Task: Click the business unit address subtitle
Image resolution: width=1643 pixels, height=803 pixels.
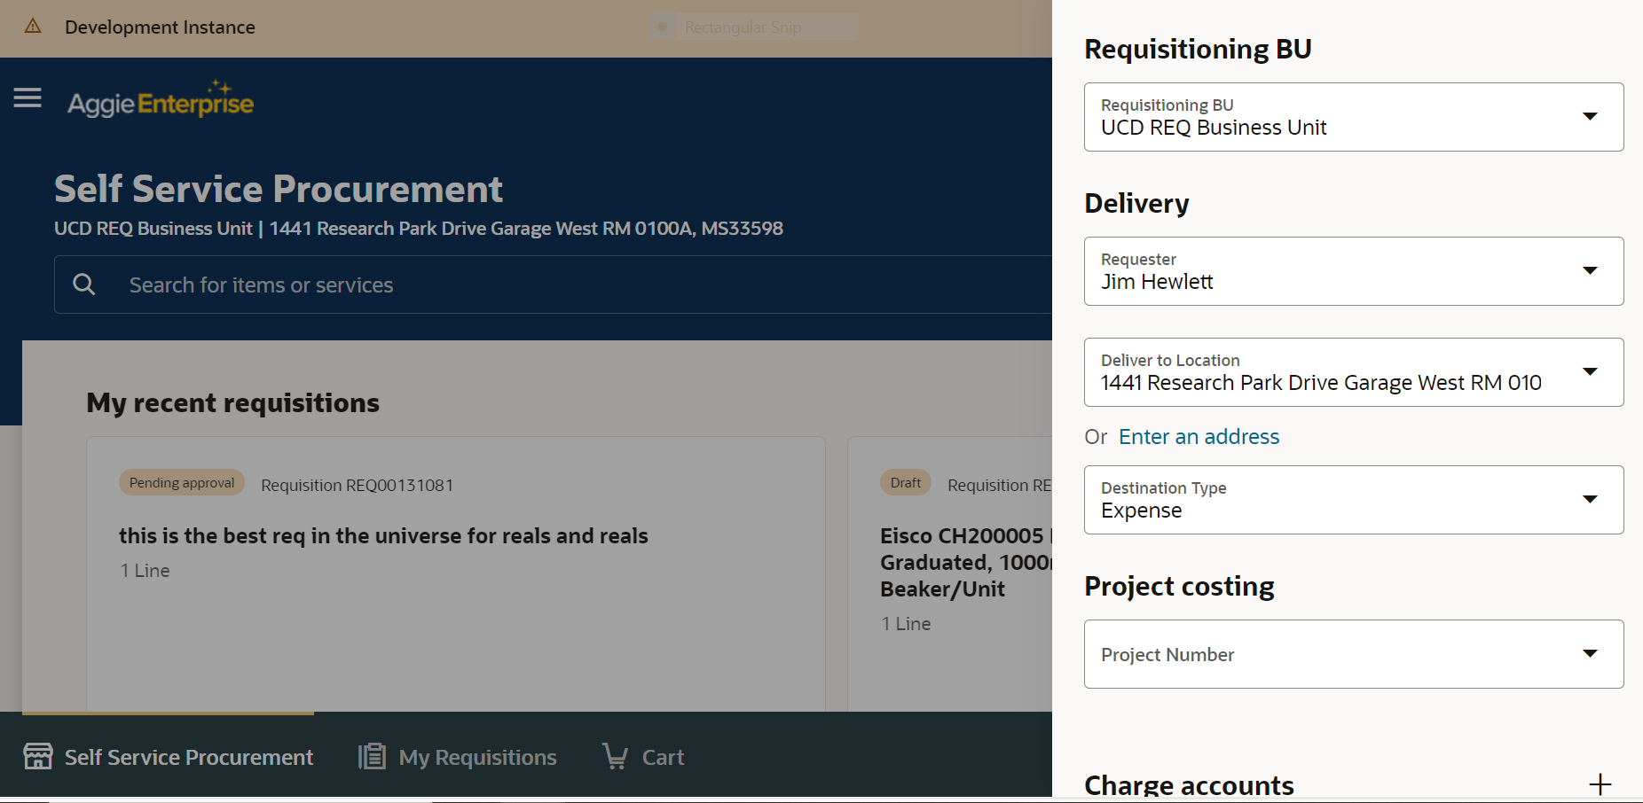Action: pos(419,229)
